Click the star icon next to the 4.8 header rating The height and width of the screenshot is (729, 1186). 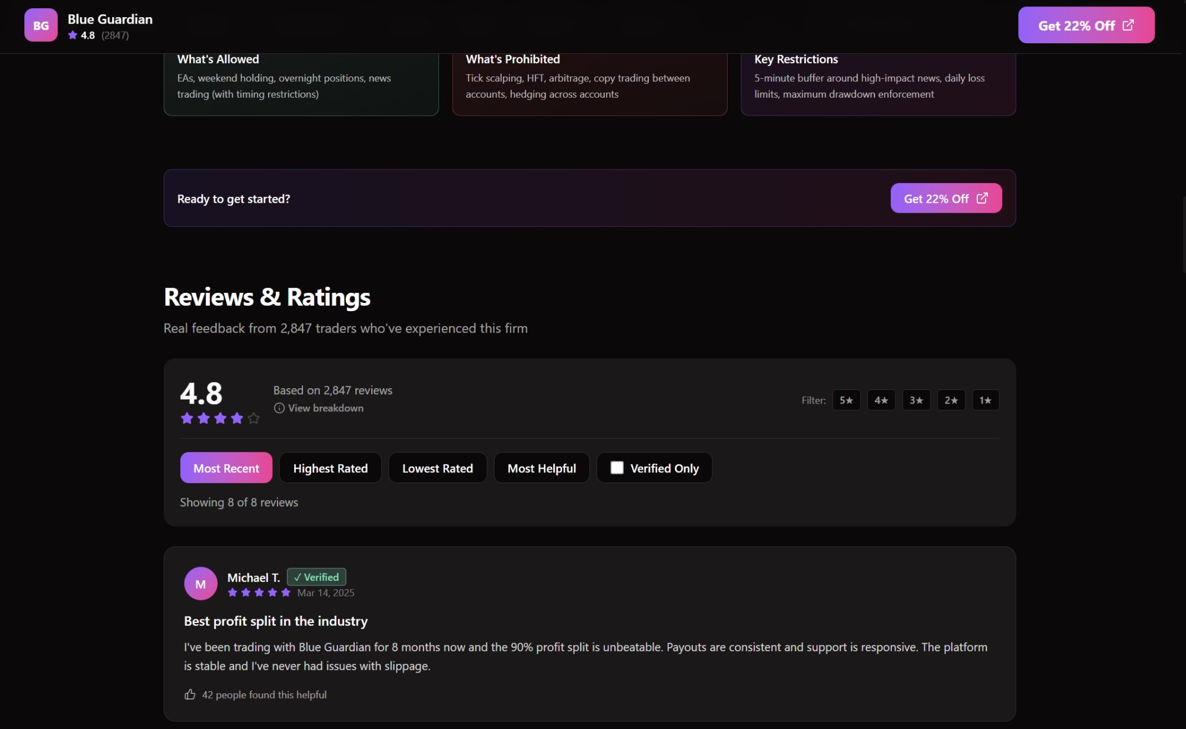[x=73, y=35]
